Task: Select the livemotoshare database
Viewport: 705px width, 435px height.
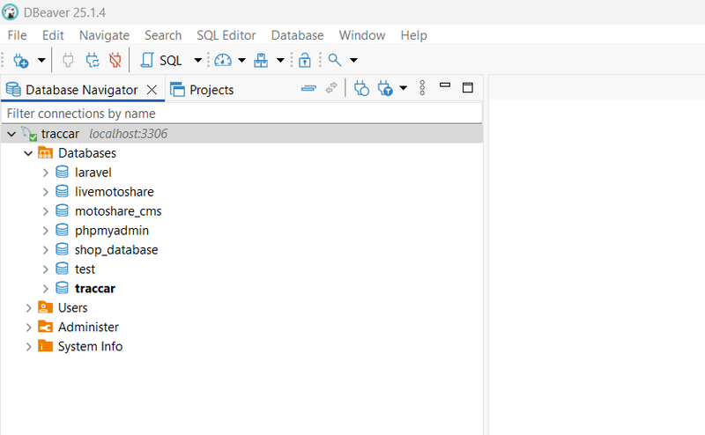Action: [114, 192]
